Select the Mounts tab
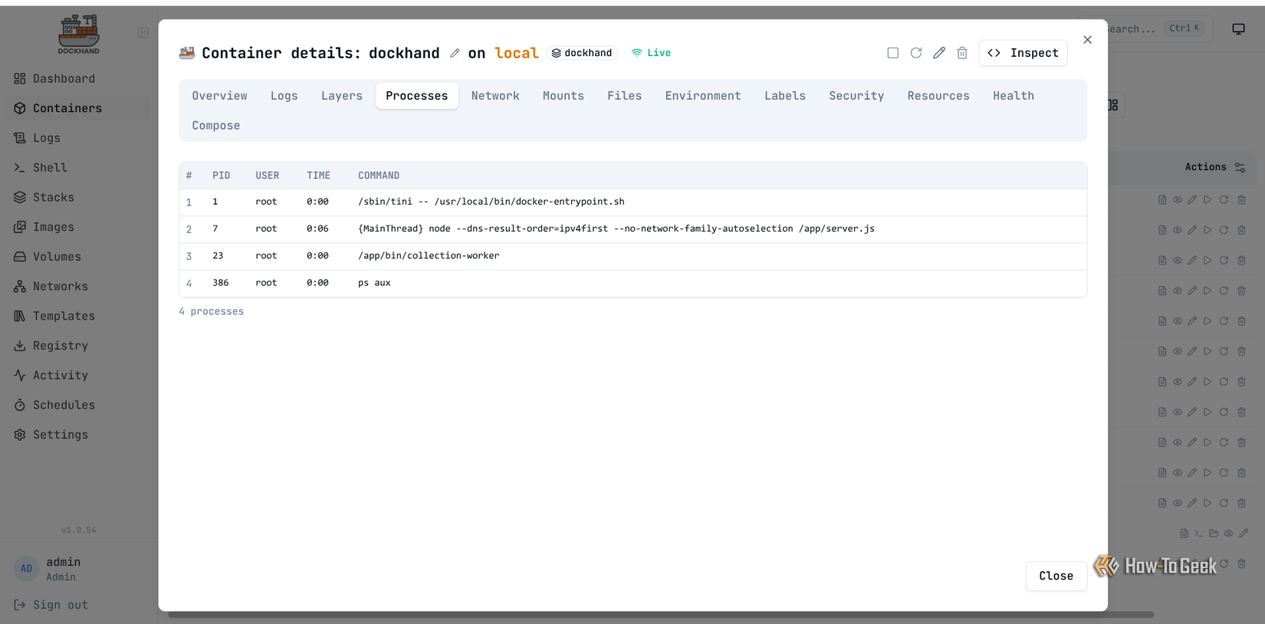This screenshot has height=624, width=1265. 563,96
